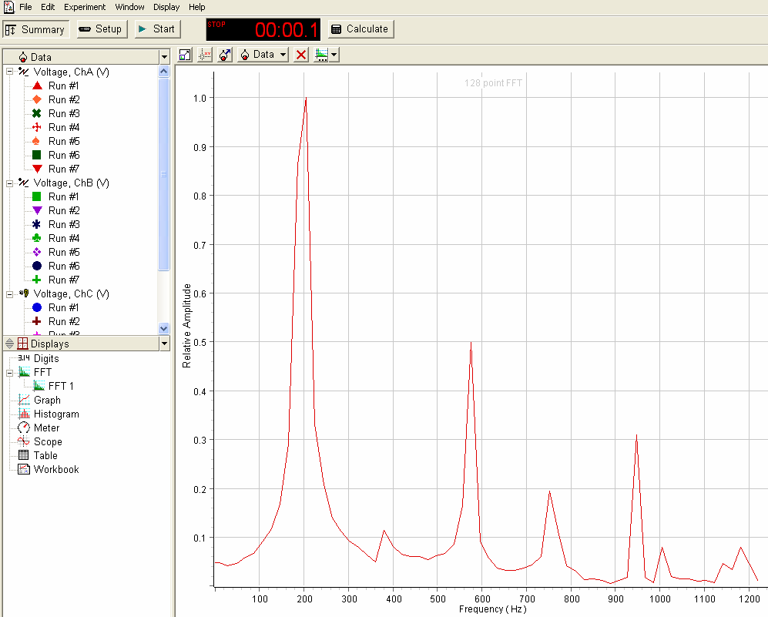768x617 pixels.
Task: Open the Edit menu
Action: click(x=48, y=7)
